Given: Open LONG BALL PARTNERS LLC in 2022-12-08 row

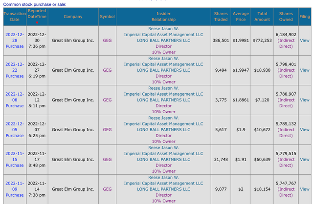Looking at the screenshot, I should (x=163, y=100).
